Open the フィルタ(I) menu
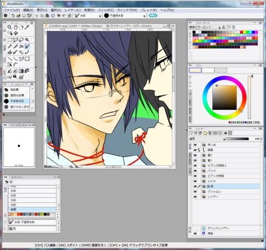 106,10
